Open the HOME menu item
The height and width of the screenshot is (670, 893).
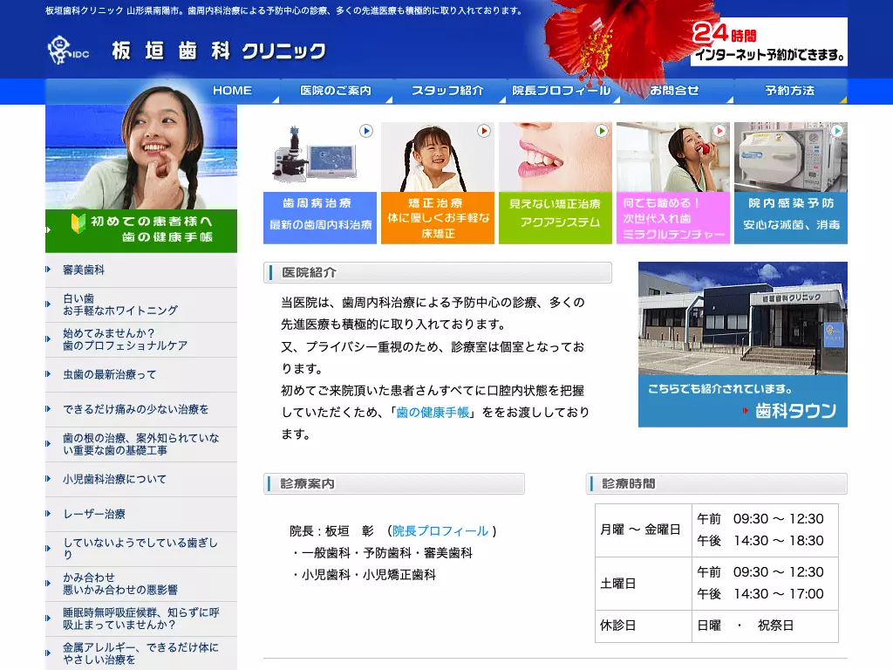click(232, 91)
